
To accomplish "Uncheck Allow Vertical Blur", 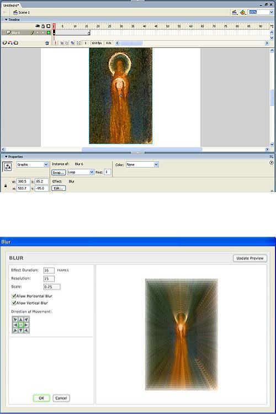I will pyautogui.click(x=14, y=303).
